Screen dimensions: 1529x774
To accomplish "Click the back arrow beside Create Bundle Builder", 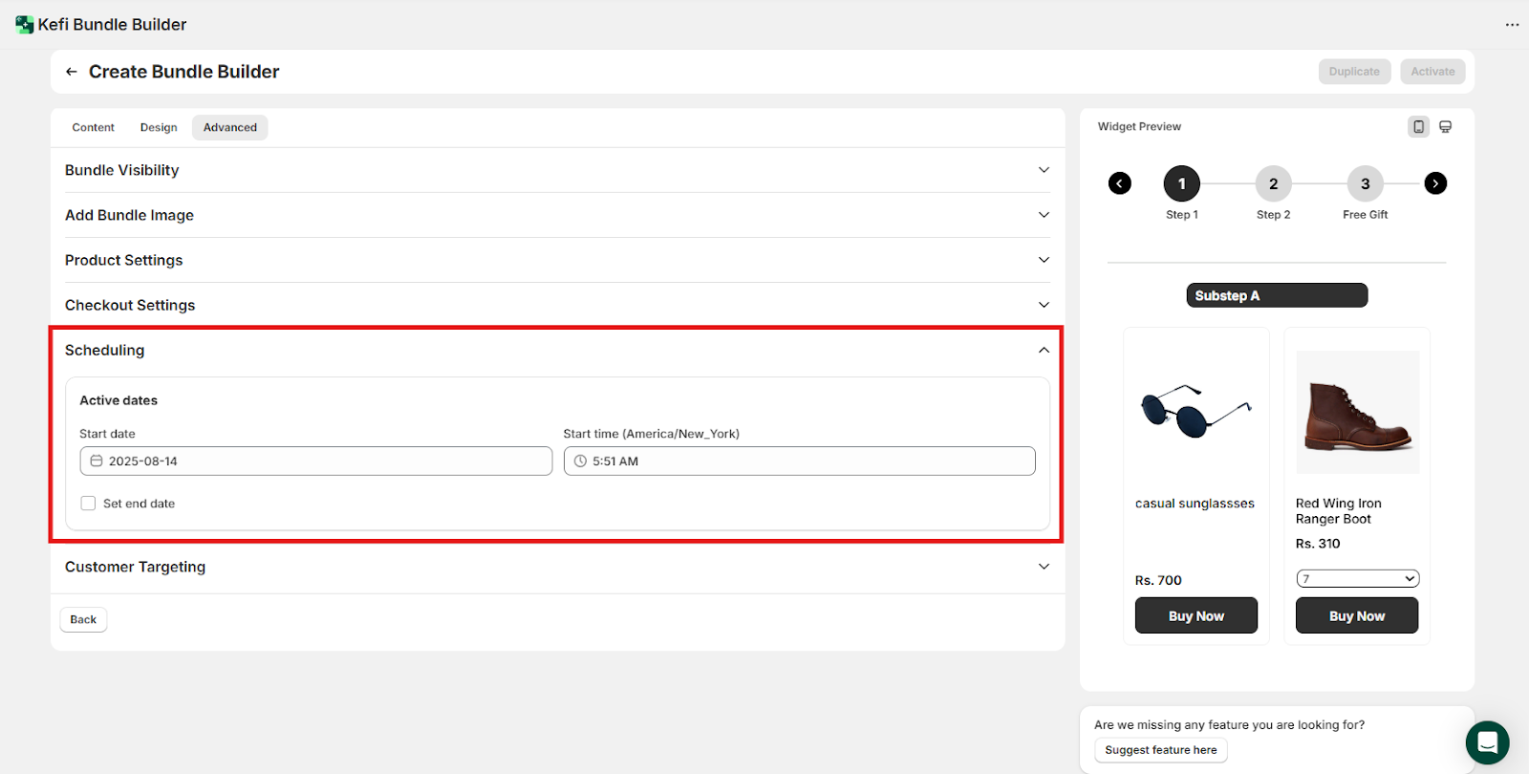I will pos(72,72).
